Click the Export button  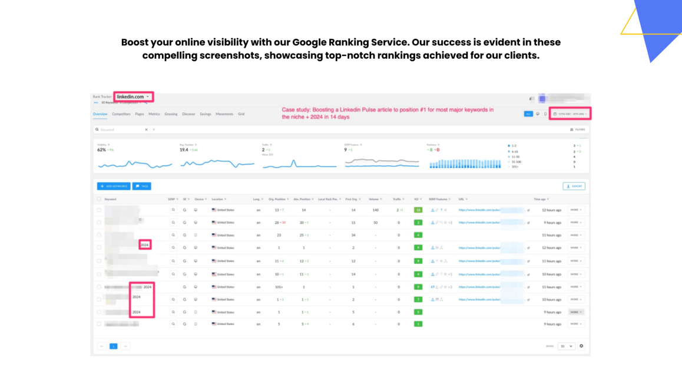574,186
